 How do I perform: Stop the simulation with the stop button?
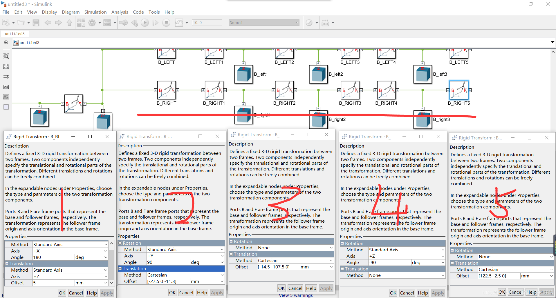pos(166,23)
